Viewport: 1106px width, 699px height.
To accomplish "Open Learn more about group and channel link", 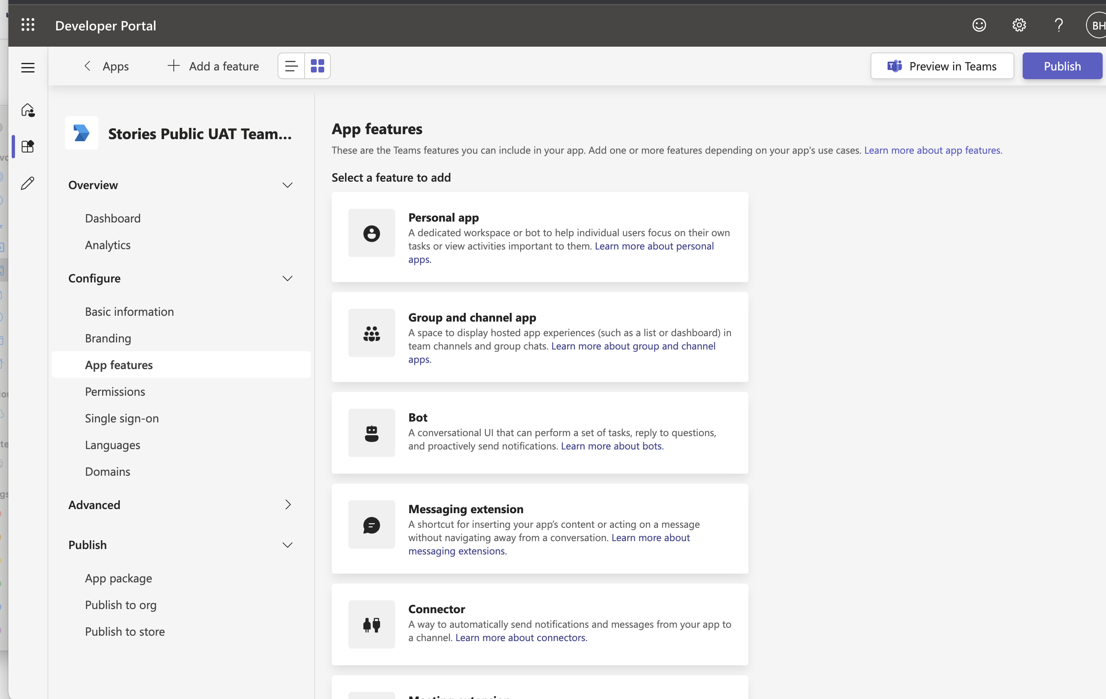I will pyautogui.click(x=633, y=346).
